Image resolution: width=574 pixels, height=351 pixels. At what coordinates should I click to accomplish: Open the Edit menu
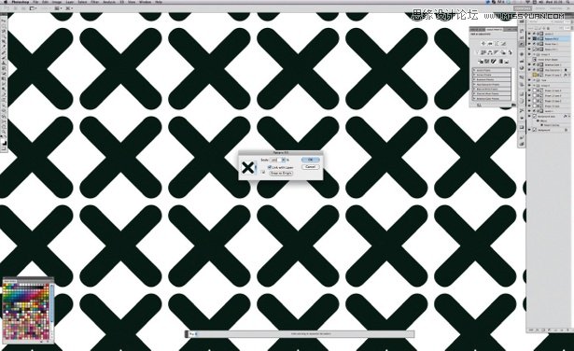tap(45, 2)
